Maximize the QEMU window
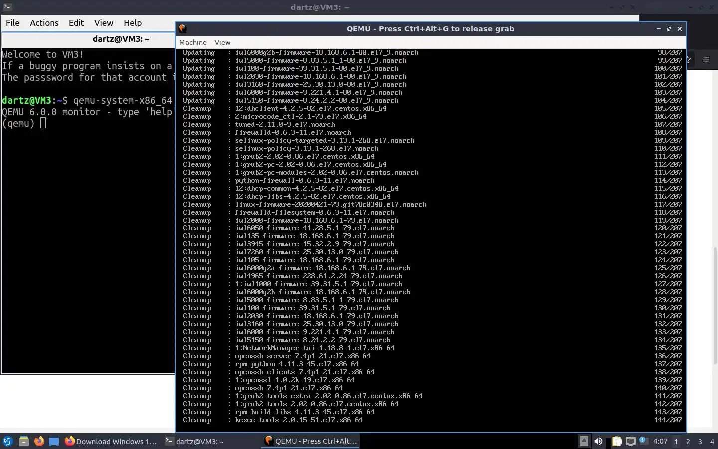 tap(669, 29)
